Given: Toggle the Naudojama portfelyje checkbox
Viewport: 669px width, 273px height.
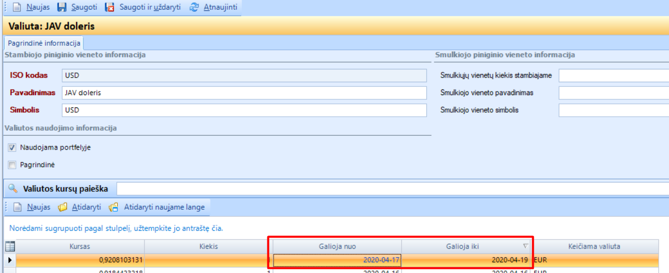Looking at the screenshot, I should [x=12, y=148].
